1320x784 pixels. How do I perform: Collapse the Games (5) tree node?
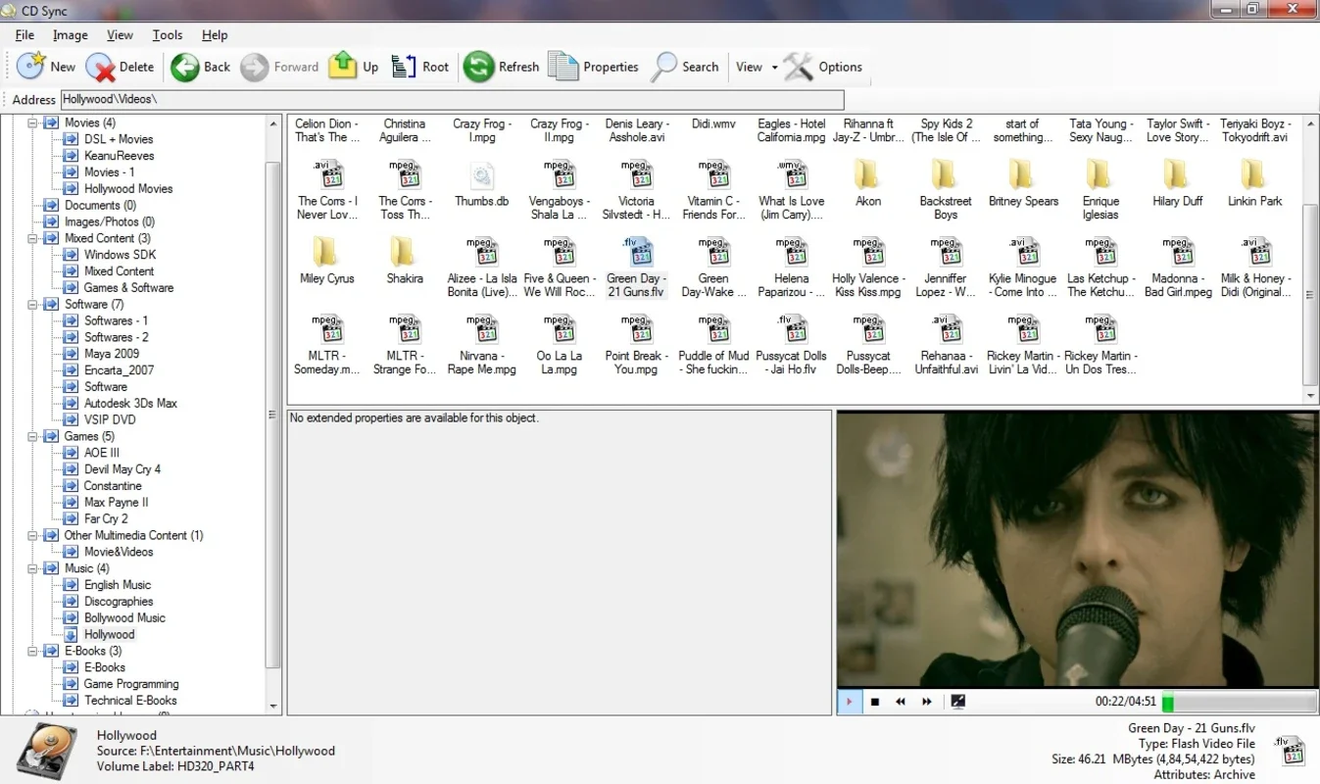tap(31, 436)
